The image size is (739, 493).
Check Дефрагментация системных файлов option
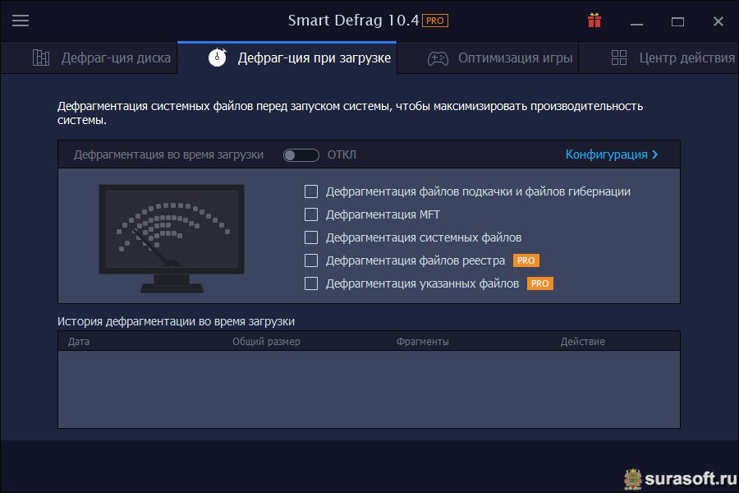pyautogui.click(x=311, y=237)
